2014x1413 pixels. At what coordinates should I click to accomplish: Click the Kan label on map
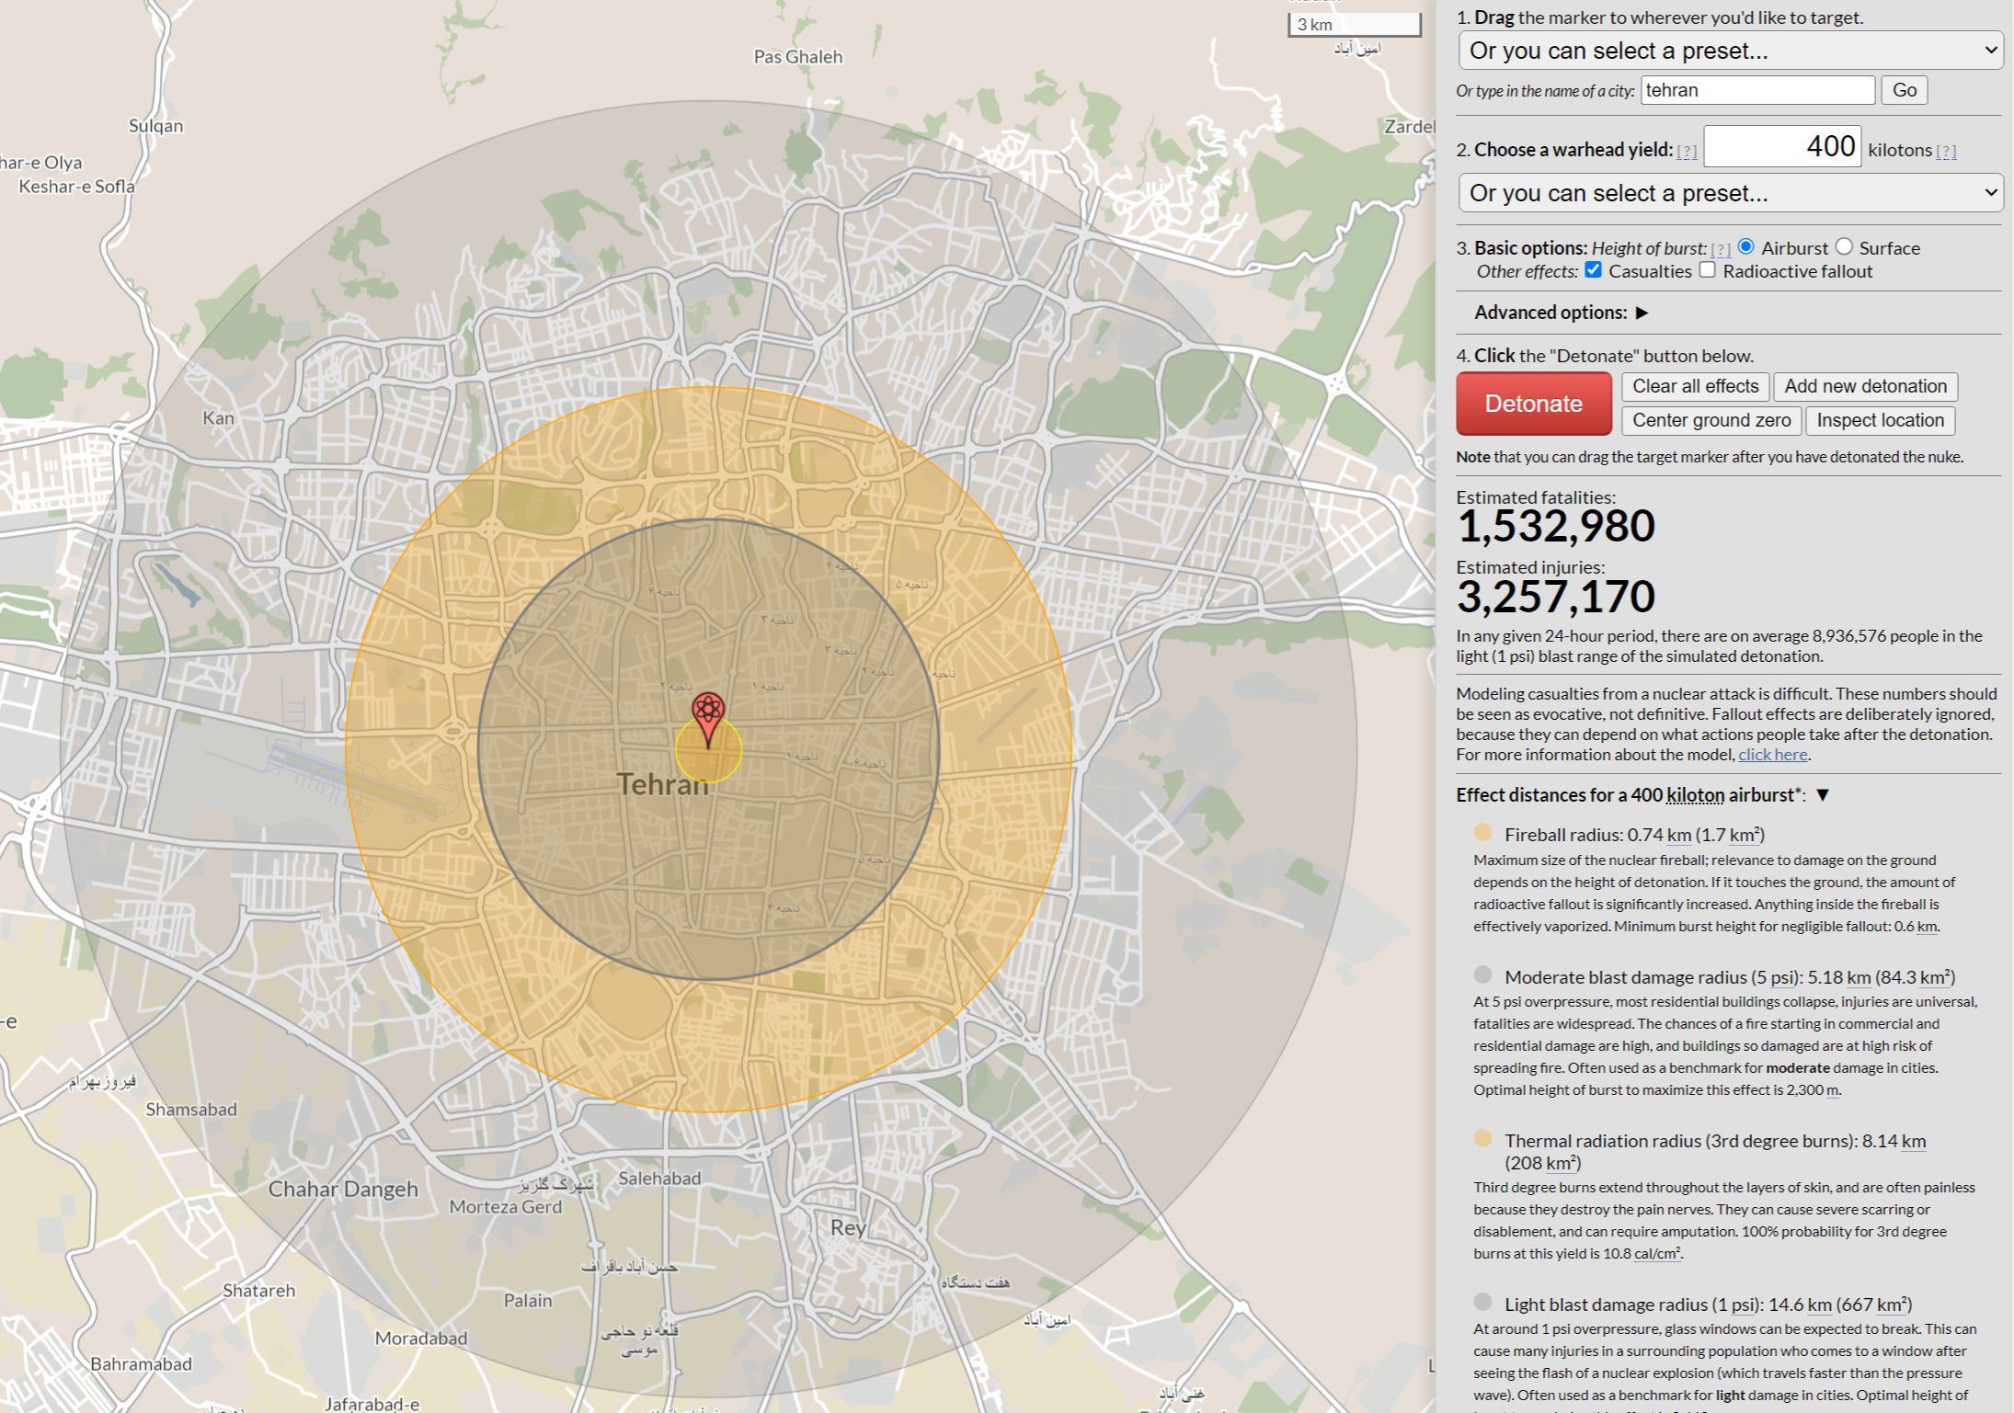pos(218,418)
